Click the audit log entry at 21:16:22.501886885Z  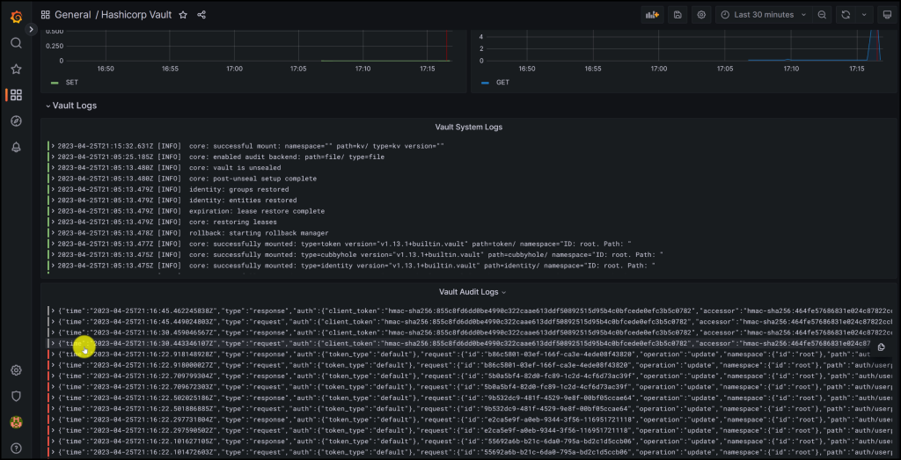coord(470,409)
